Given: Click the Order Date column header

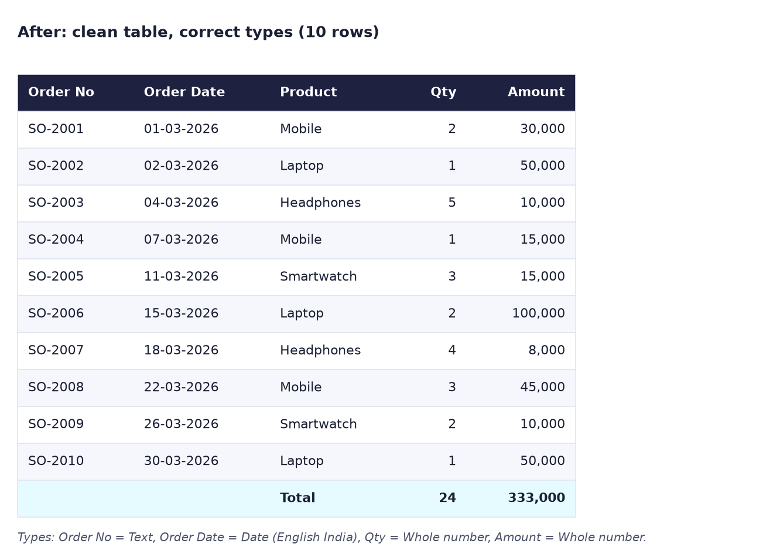Looking at the screenshot, I should (184, 93).
